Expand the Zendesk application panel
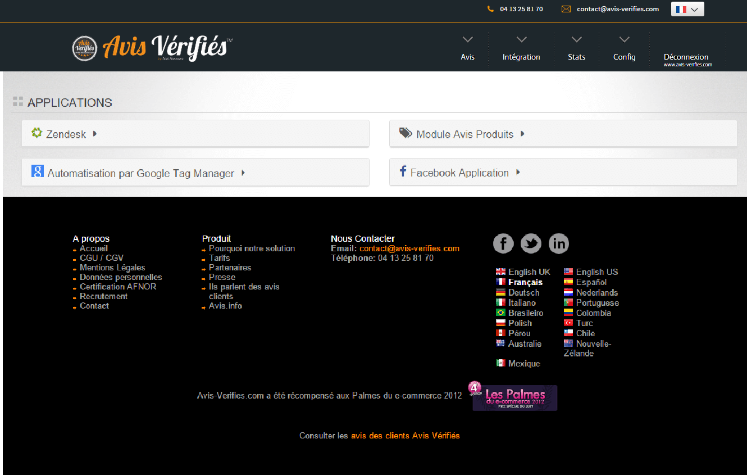 click(195, 134)
